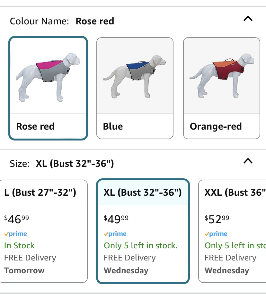Click the $49.99 price on the XL tile
Screen dimensions: 266x298
coord(116,218)
